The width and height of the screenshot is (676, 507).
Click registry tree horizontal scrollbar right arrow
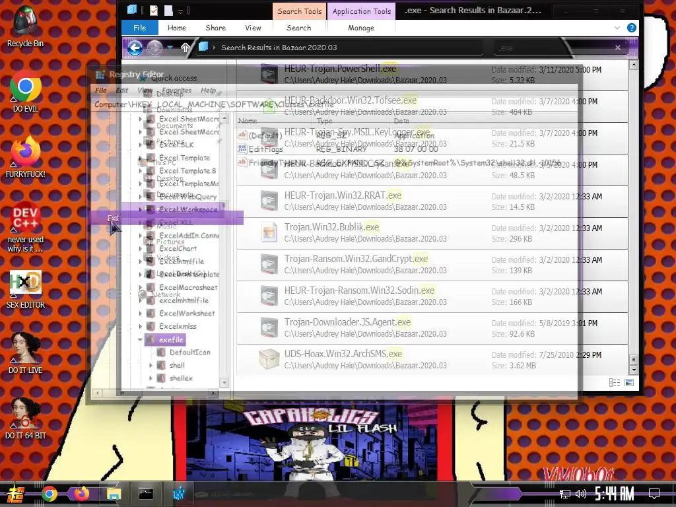[x=213, y=393]
